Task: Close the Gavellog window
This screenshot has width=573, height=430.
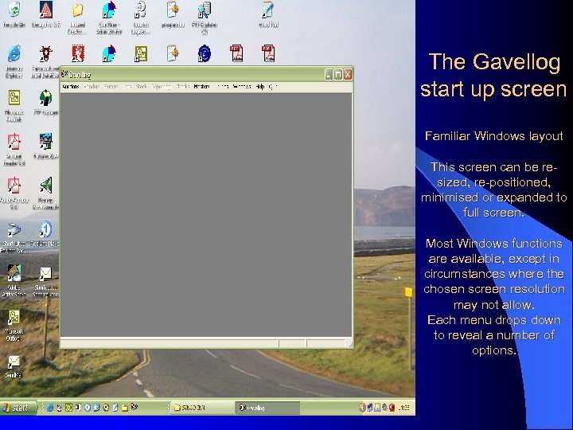Action: (348, 75)
